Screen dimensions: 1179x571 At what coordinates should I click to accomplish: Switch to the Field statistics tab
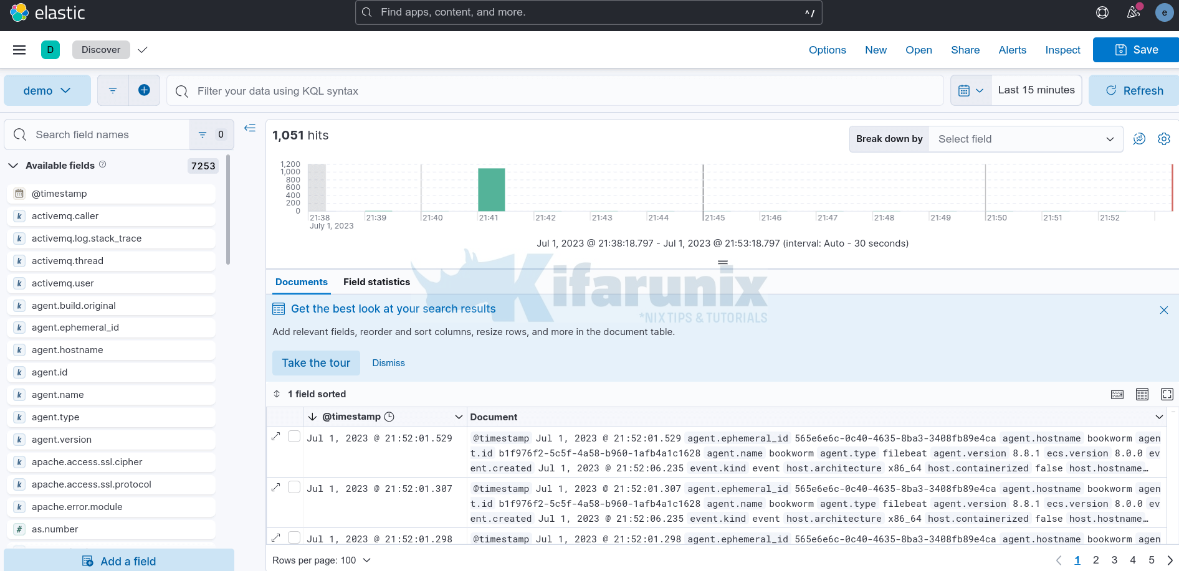click(x=376, y=282)
